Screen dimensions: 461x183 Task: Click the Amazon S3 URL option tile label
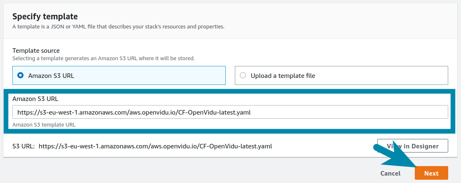[51, 76]
